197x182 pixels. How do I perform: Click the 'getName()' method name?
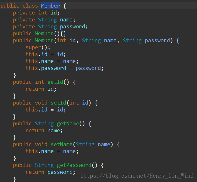tap(71, 124)
